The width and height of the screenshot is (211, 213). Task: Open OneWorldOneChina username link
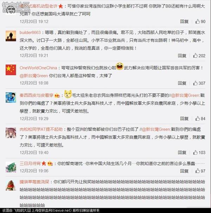(x=38, y=68)
